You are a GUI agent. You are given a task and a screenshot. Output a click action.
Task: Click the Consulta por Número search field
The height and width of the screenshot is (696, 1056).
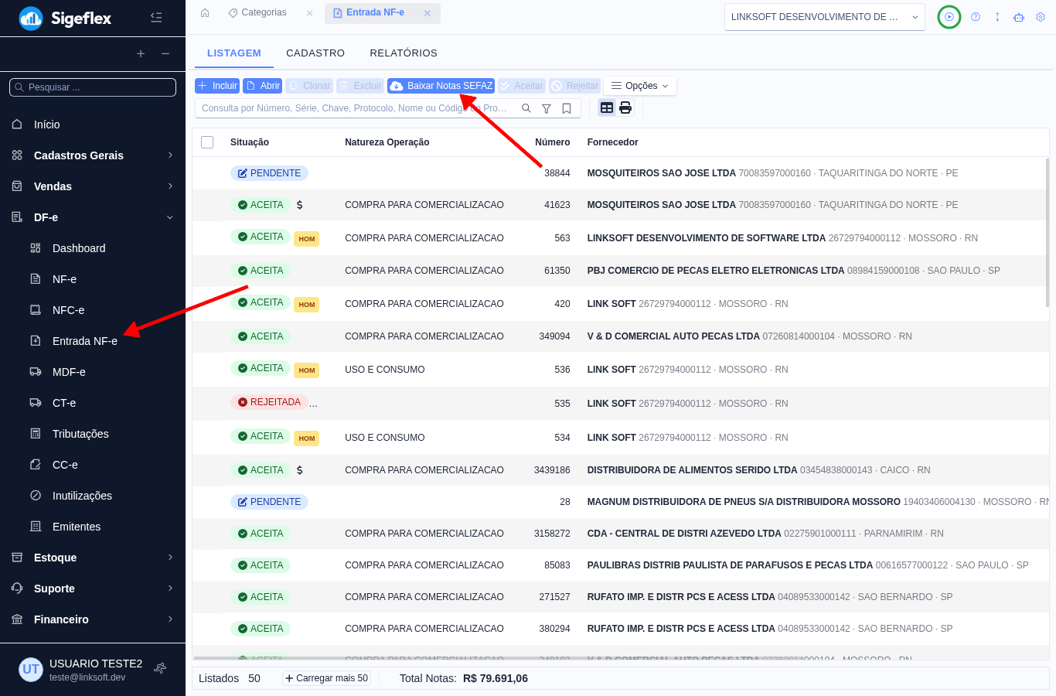pos(356,108)
